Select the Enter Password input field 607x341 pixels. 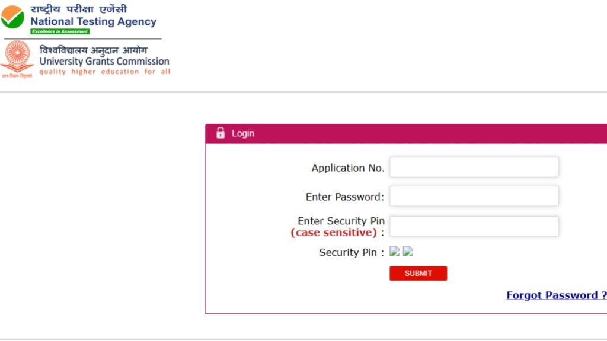coord(474,196)
